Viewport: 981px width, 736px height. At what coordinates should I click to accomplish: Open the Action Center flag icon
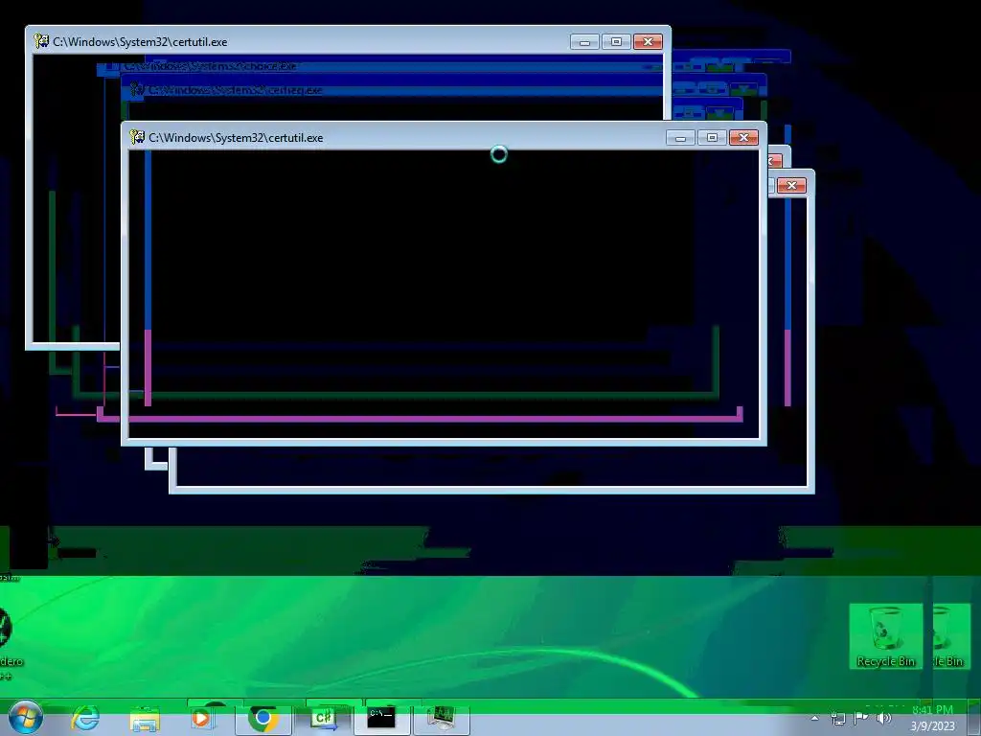[861, 718]
